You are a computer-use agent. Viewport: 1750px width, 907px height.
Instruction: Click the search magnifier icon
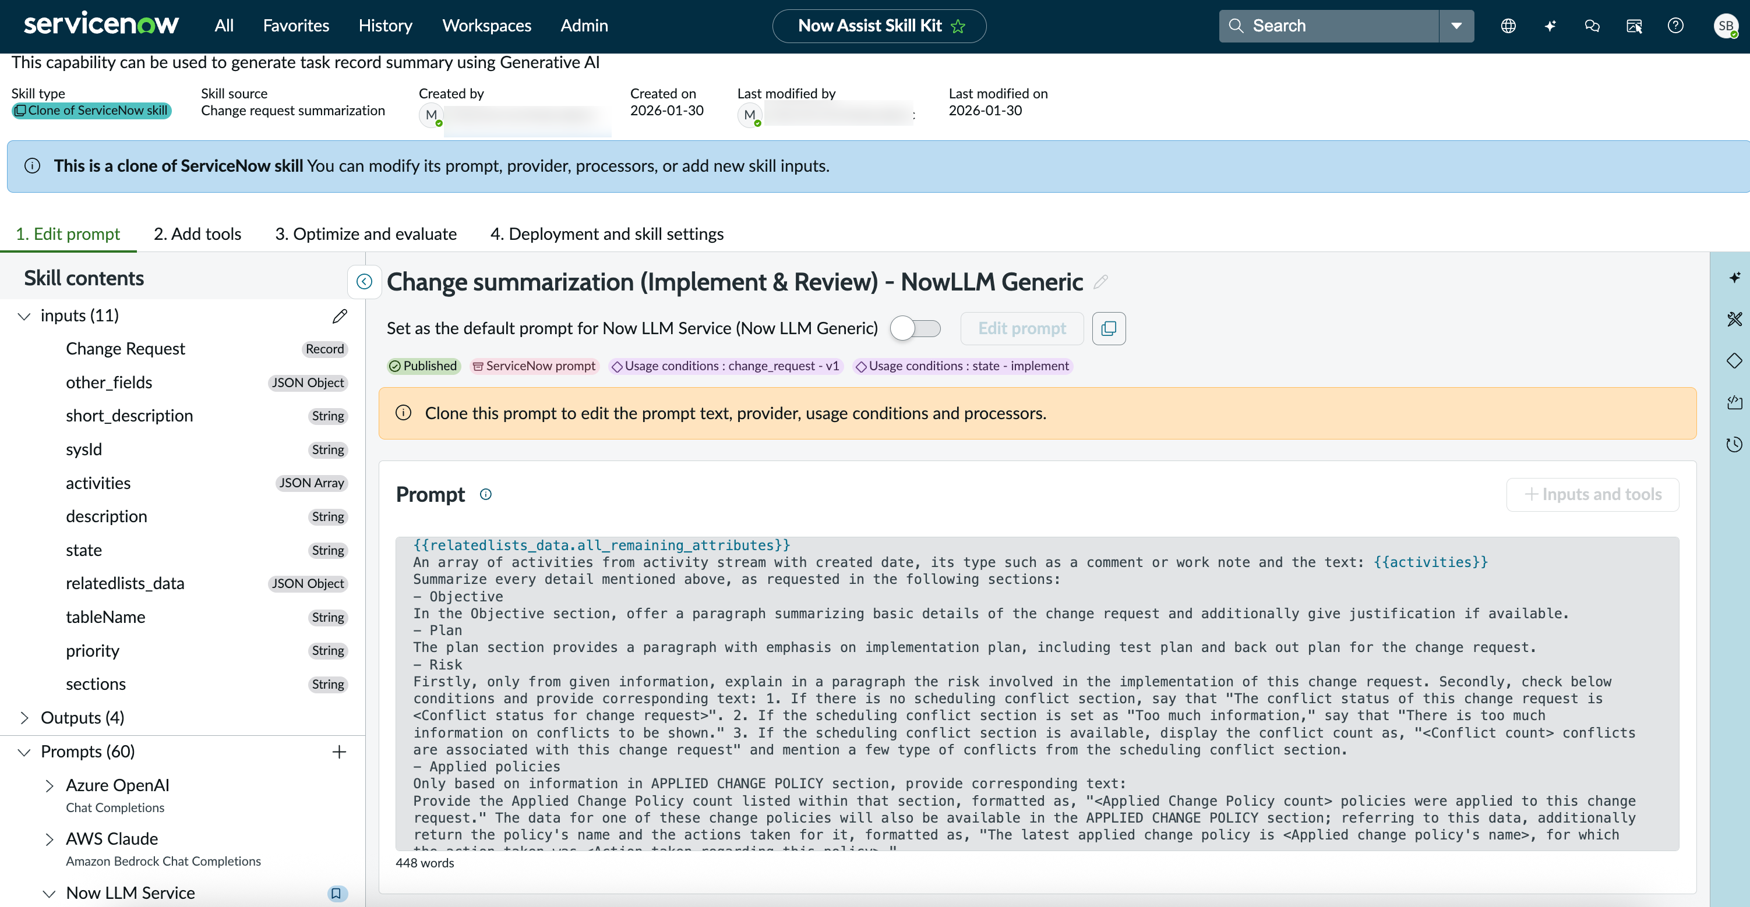point(1236,26)
